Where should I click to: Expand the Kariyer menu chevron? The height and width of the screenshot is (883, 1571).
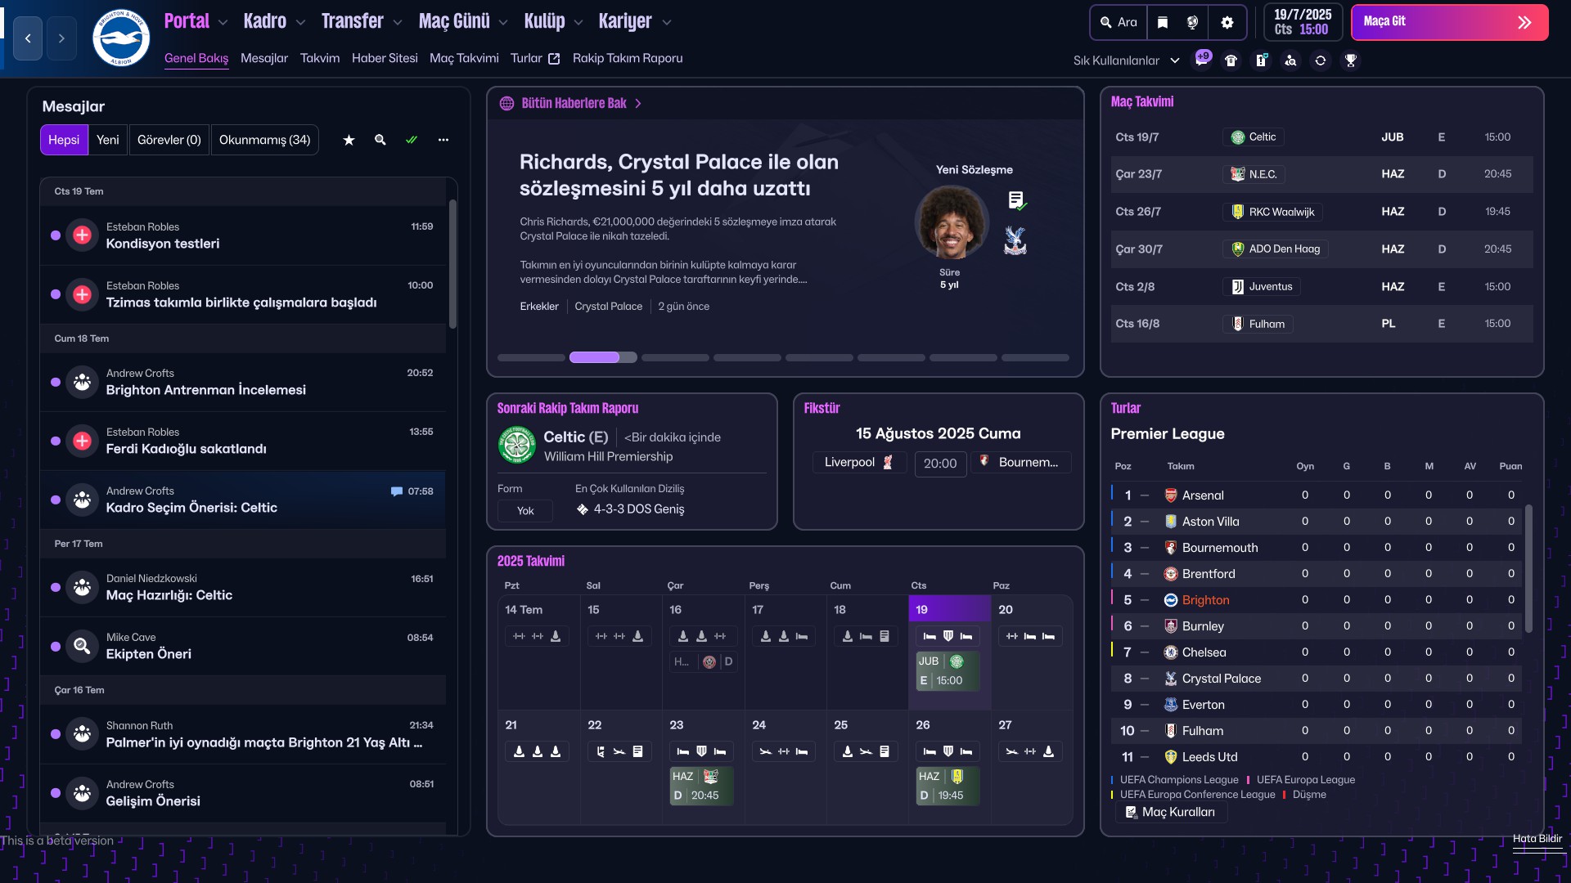click(667, 23)
